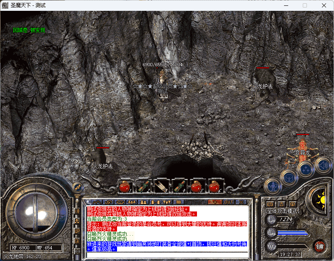Use the green scroll in belt slot 4

(179, 186)
